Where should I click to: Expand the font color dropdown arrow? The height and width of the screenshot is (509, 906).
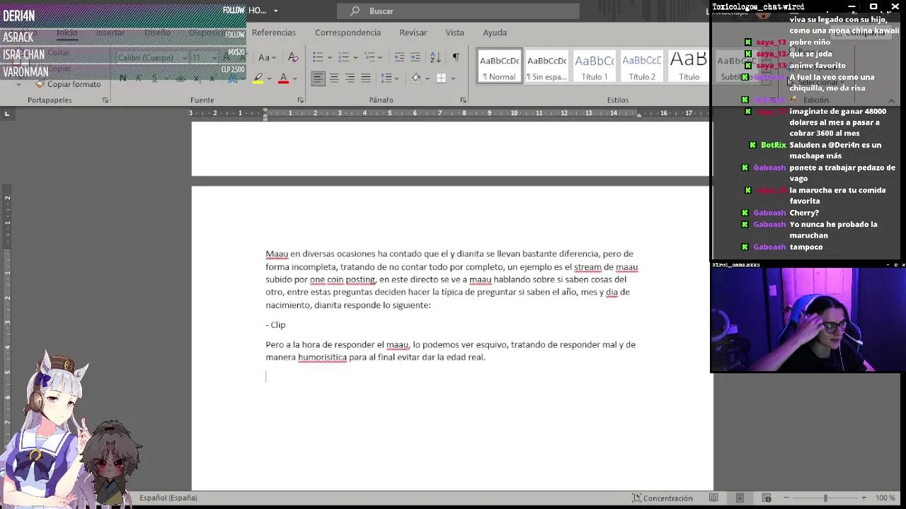click(294, 78)
